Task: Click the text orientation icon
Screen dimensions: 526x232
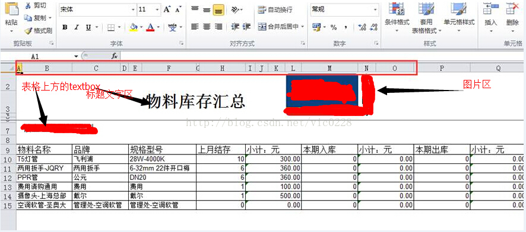Action: coord(235,9)
